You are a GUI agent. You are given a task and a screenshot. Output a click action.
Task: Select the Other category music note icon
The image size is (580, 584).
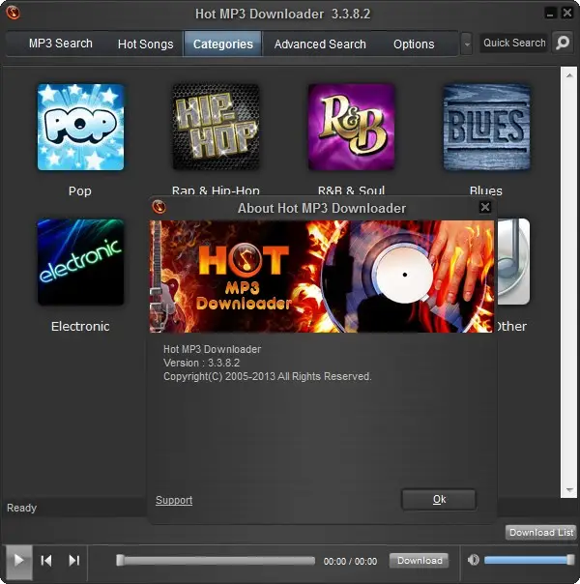pos(513,262)
